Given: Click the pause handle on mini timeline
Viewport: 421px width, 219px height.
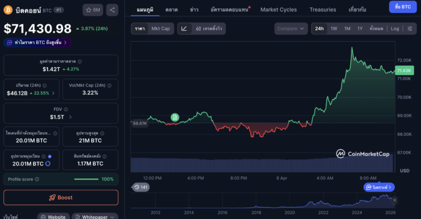Looking at the screenshot, I should (x=395, y=201).
